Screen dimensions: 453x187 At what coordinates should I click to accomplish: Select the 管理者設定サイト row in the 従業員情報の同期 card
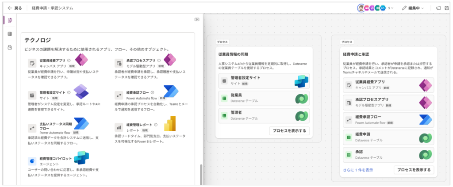coord(264,81)
